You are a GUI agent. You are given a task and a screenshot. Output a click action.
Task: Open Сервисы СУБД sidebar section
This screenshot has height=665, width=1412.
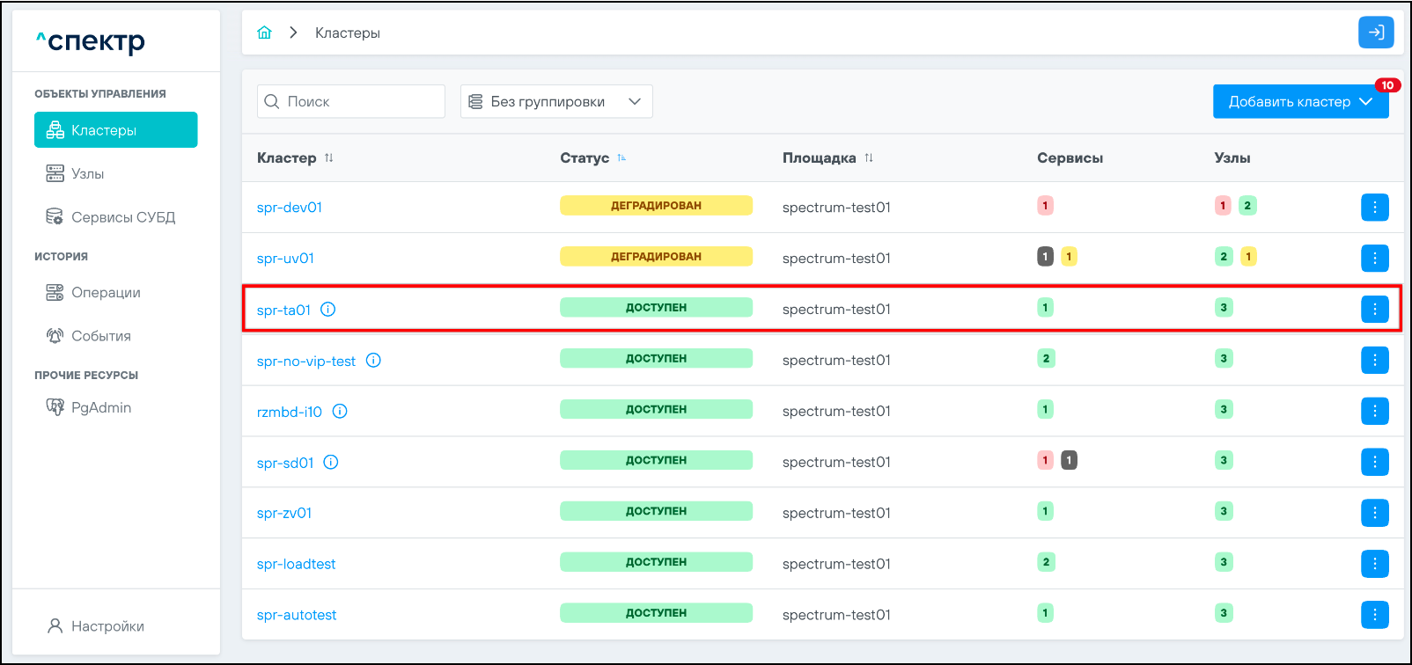(x=122, y=217)
